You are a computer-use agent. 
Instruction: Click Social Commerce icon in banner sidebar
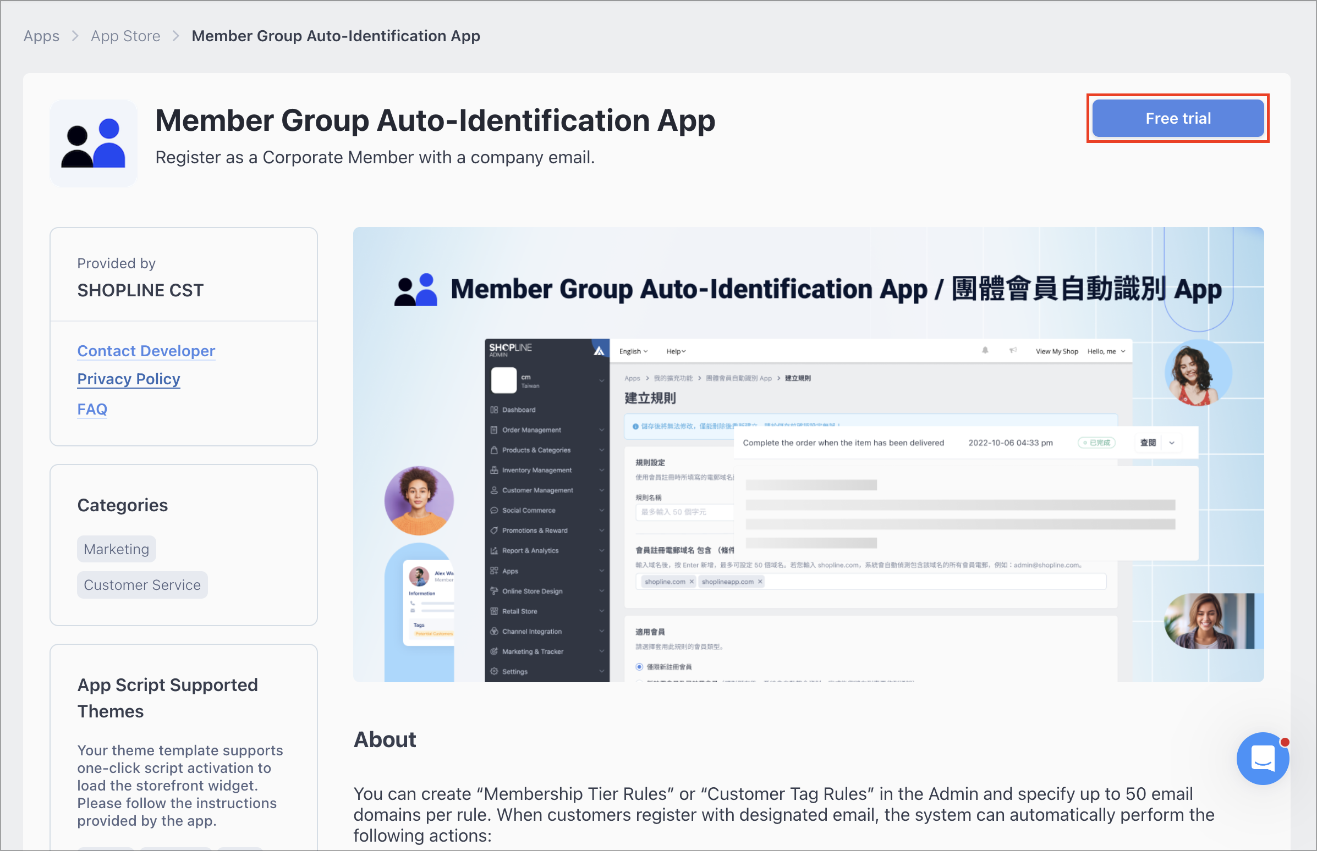493,510
